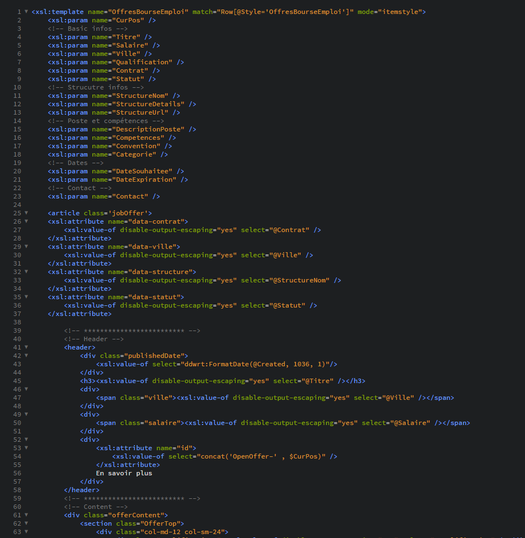Click "itemstyle" mode value on line 1
The height and width of the screenshot is (538, 525).
tap(400, 12)
